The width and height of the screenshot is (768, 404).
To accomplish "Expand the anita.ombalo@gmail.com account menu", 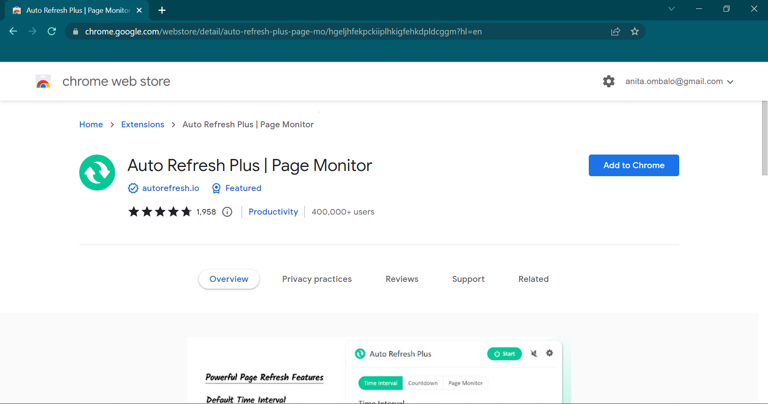I will click(679, 81).
